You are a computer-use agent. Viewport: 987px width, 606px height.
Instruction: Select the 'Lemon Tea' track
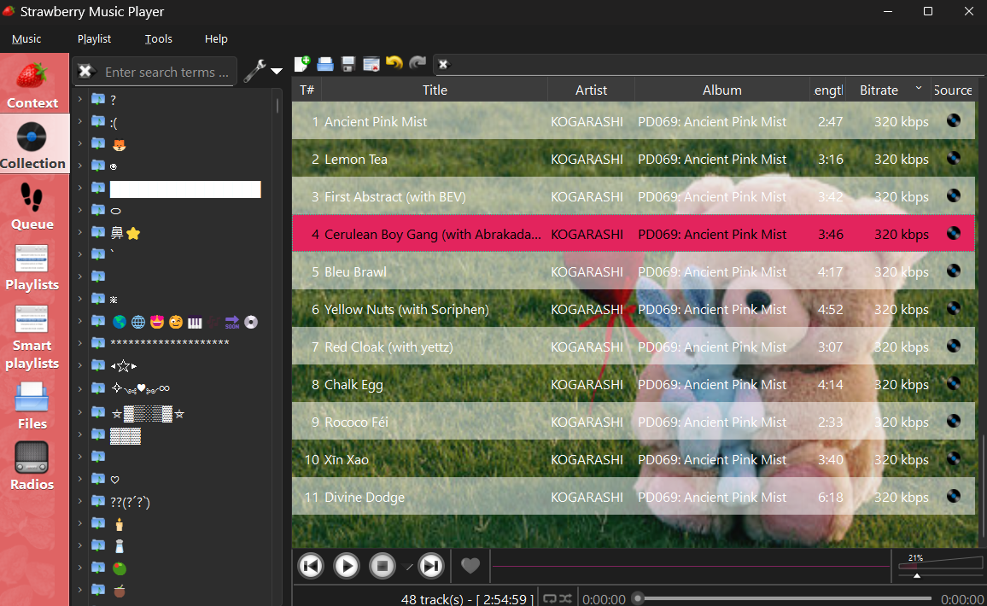point(634,160)
